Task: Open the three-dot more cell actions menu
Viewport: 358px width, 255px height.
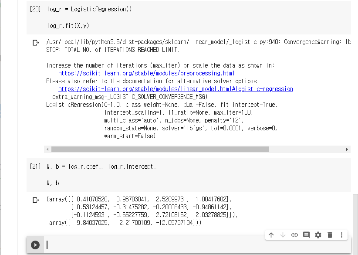Action: (341, 235)
